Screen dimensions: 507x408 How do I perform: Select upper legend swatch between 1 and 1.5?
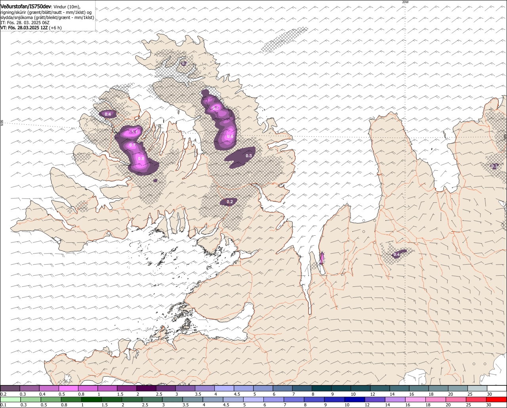point(107,388)
